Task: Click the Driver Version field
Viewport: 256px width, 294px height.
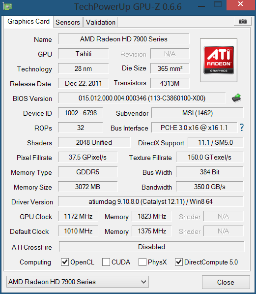Action: [x=151, y=201]
